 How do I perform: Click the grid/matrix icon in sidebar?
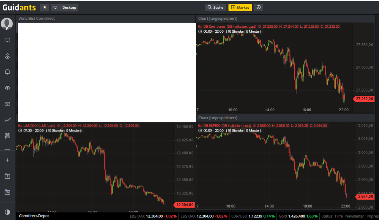7,136
